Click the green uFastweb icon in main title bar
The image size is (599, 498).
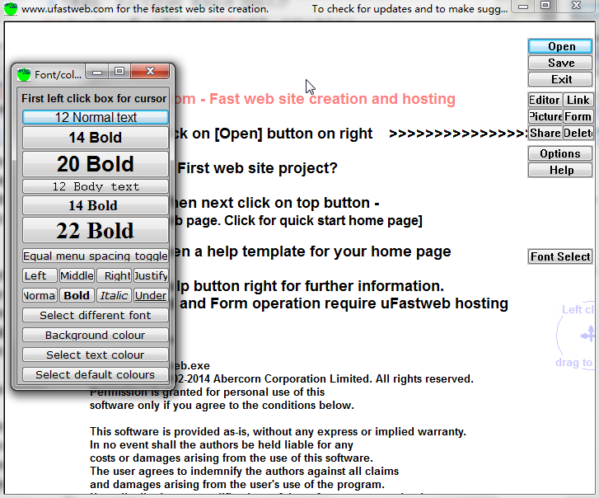[11, 8]
